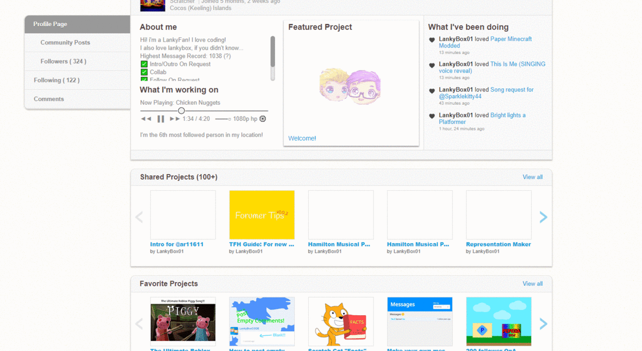The image size is (642, 351).
Task: Click the fast-forward icon in the player
Action: click(x=174, y=119)
